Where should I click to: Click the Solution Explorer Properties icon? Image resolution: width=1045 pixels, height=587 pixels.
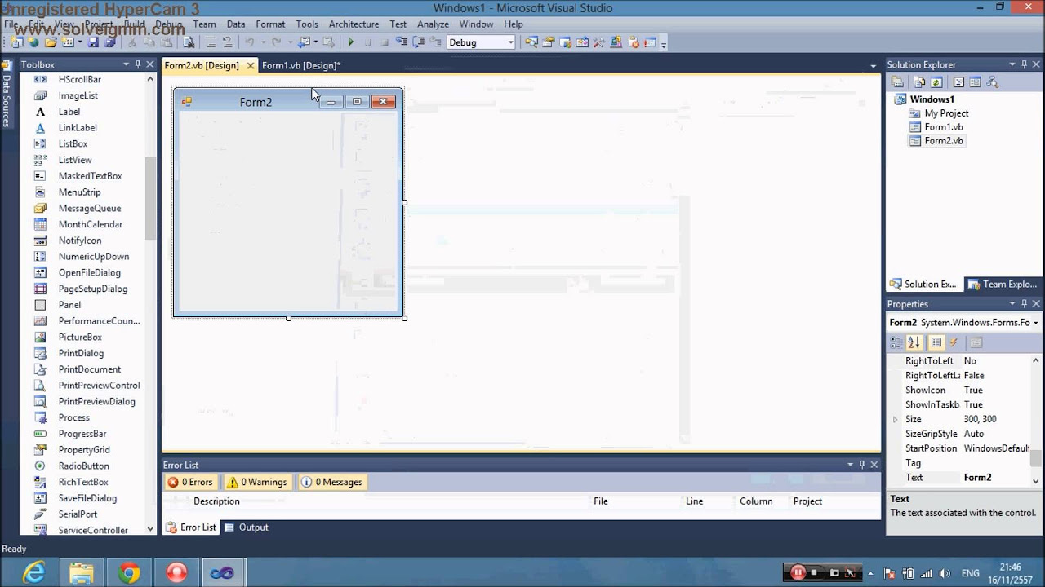897,82
